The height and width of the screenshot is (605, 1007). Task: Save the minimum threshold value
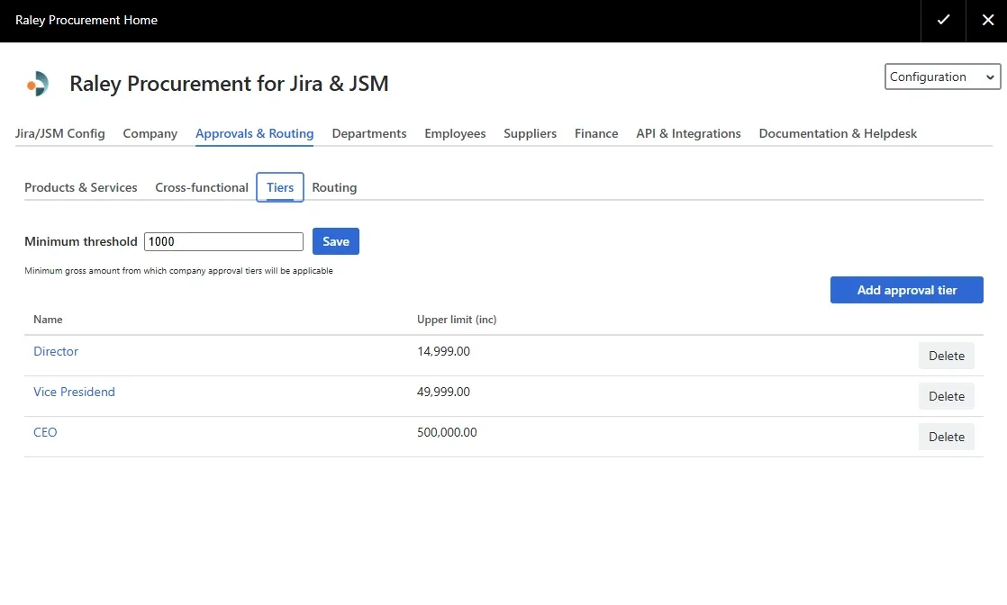(336, 241)
